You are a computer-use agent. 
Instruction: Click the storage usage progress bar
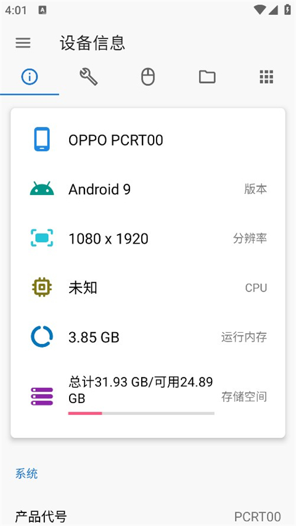click(x=141, y=413)
